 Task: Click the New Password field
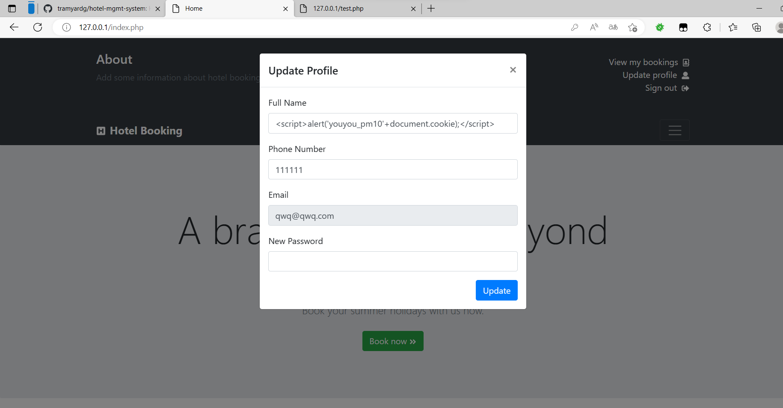(x=392, y=261)
